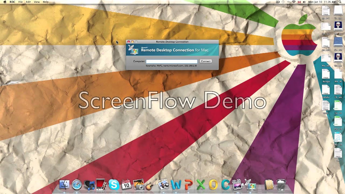
Task: Focus the Computer name input field
Action: coord(172,61)
